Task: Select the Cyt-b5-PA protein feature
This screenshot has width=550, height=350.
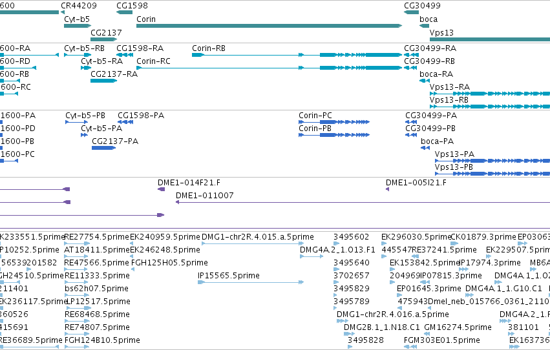Action: pyautogui.click(x=84, y=135)
